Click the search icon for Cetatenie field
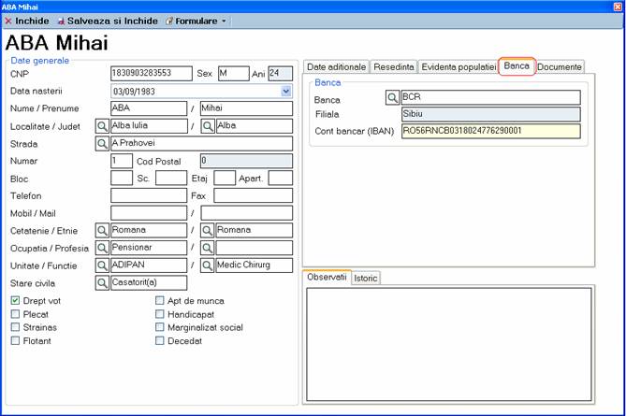Screen dimensions: 626x416 coord(102,230)
